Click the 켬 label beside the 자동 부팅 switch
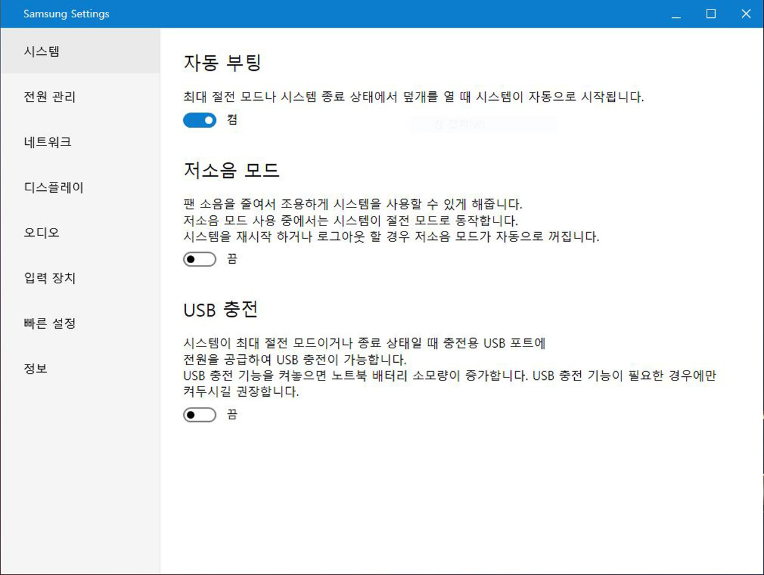The image size is (764, 575). (232, 120)
